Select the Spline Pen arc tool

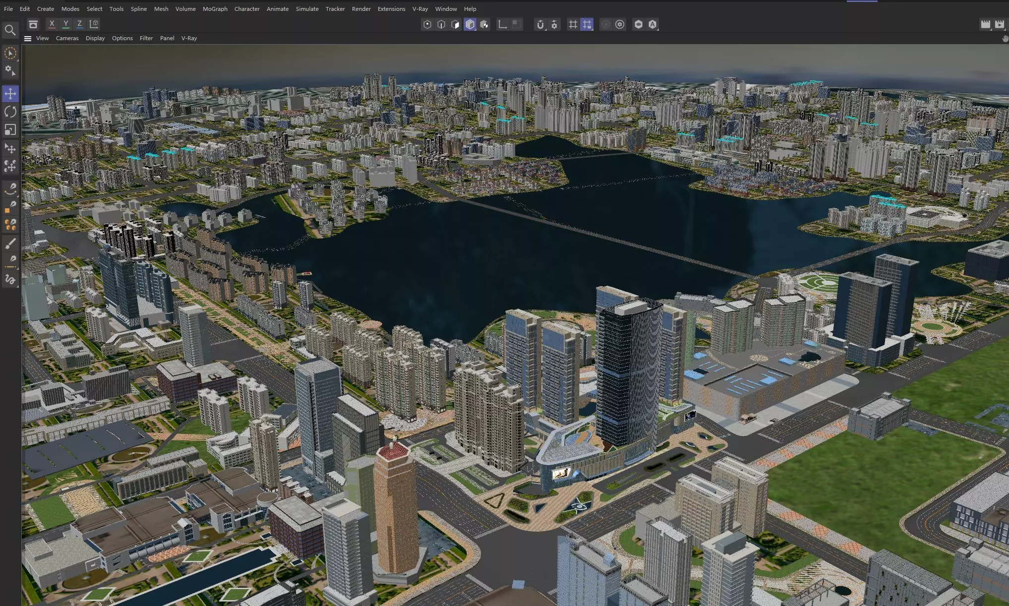10,188
